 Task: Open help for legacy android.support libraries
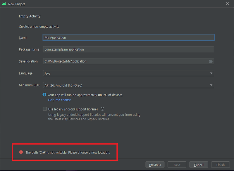(102, 109)
